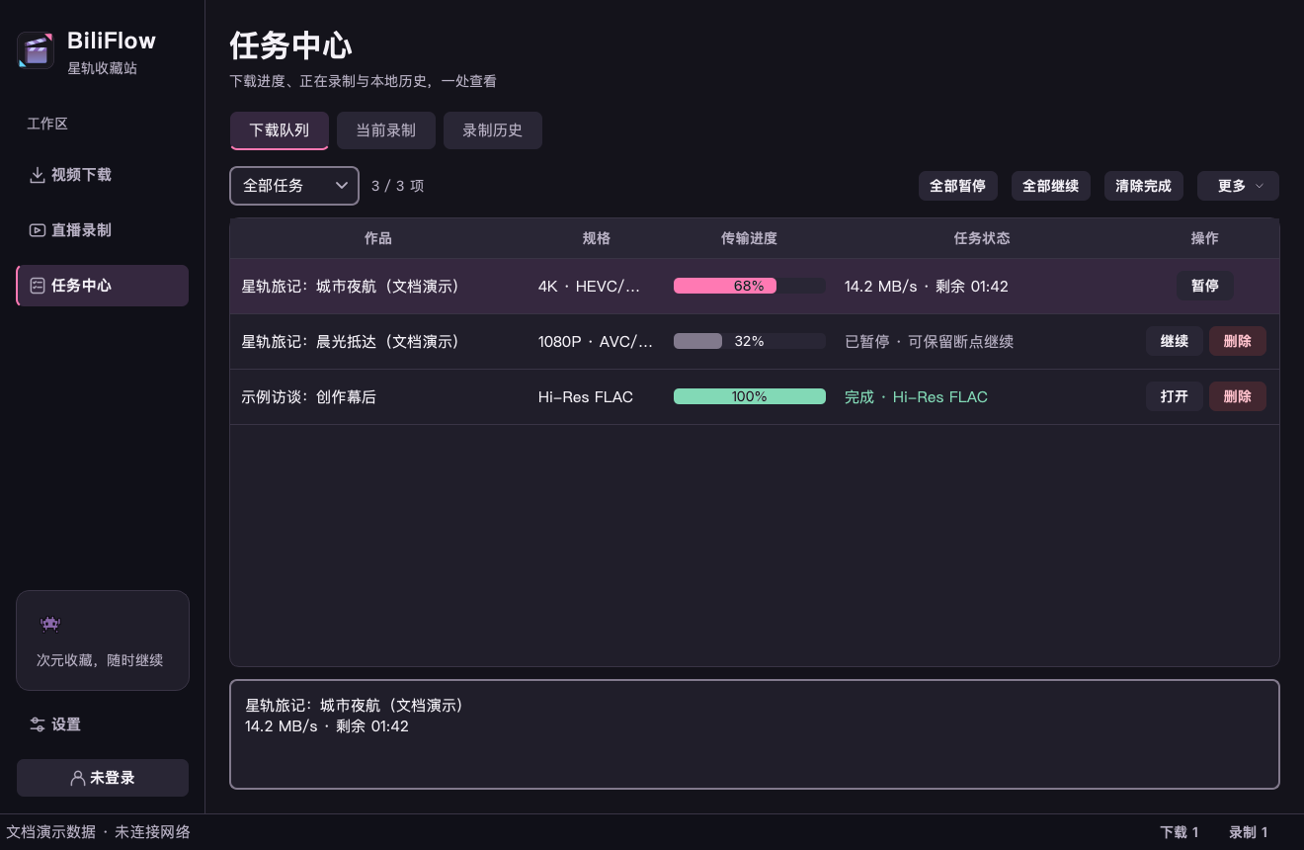
Task: Select the row 星轨旅记：晨光抵达（文档演示）
Action: [755, 341]
